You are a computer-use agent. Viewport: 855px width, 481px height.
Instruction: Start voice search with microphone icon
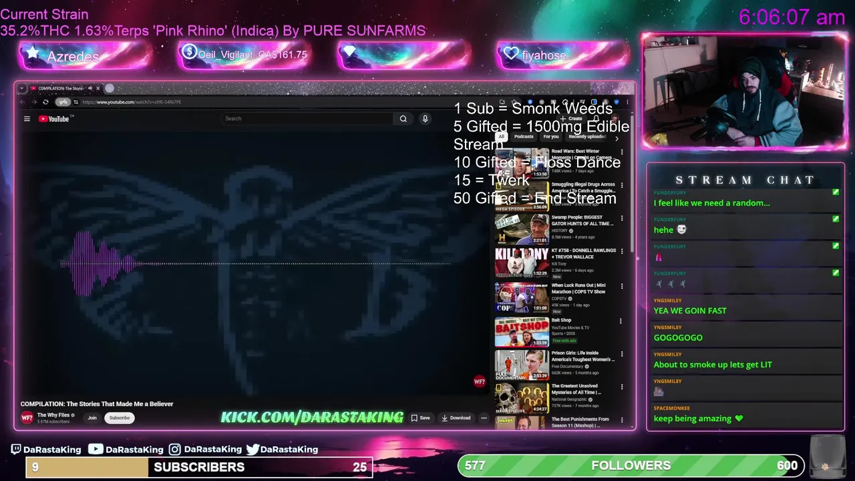click(425, 118)
